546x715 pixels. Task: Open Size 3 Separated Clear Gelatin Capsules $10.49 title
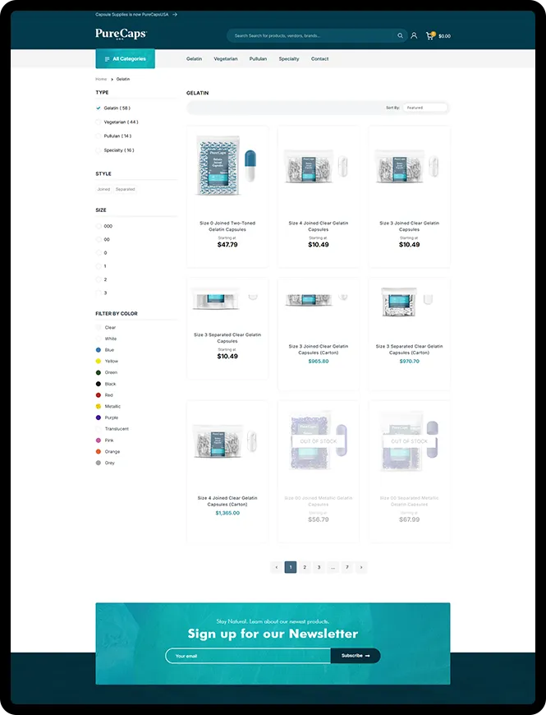coord(227,338)
